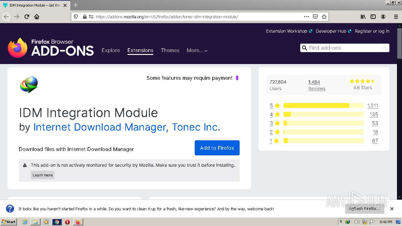Show the sidebars panel
Screen dimensions: 402x226
tap(373, 17)
